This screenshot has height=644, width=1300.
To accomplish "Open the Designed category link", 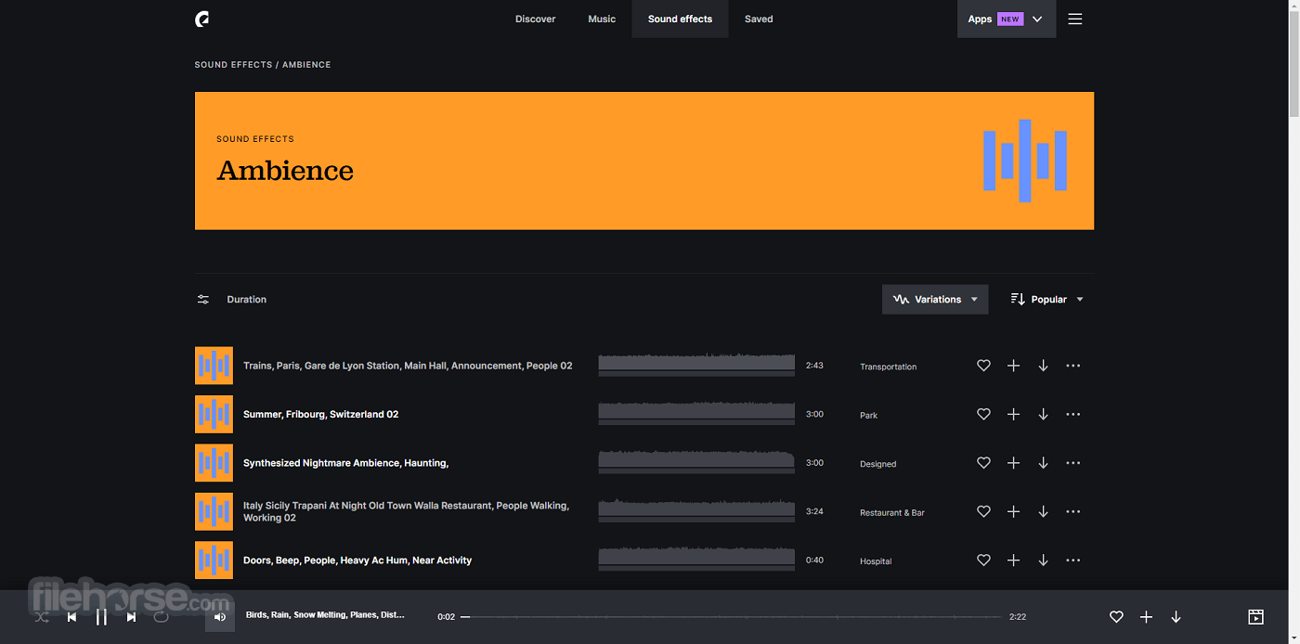I will click(x=877, y=464).
